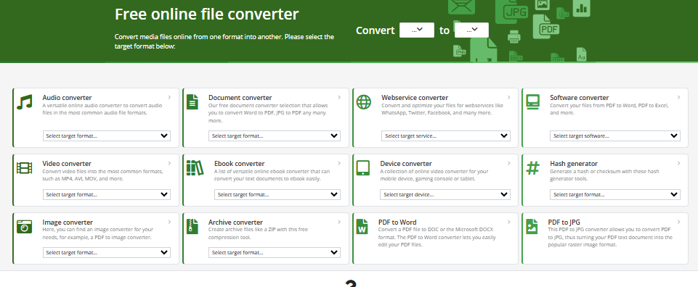
Task: Click the Software converter monitor icon
Action: coord(532,101)
